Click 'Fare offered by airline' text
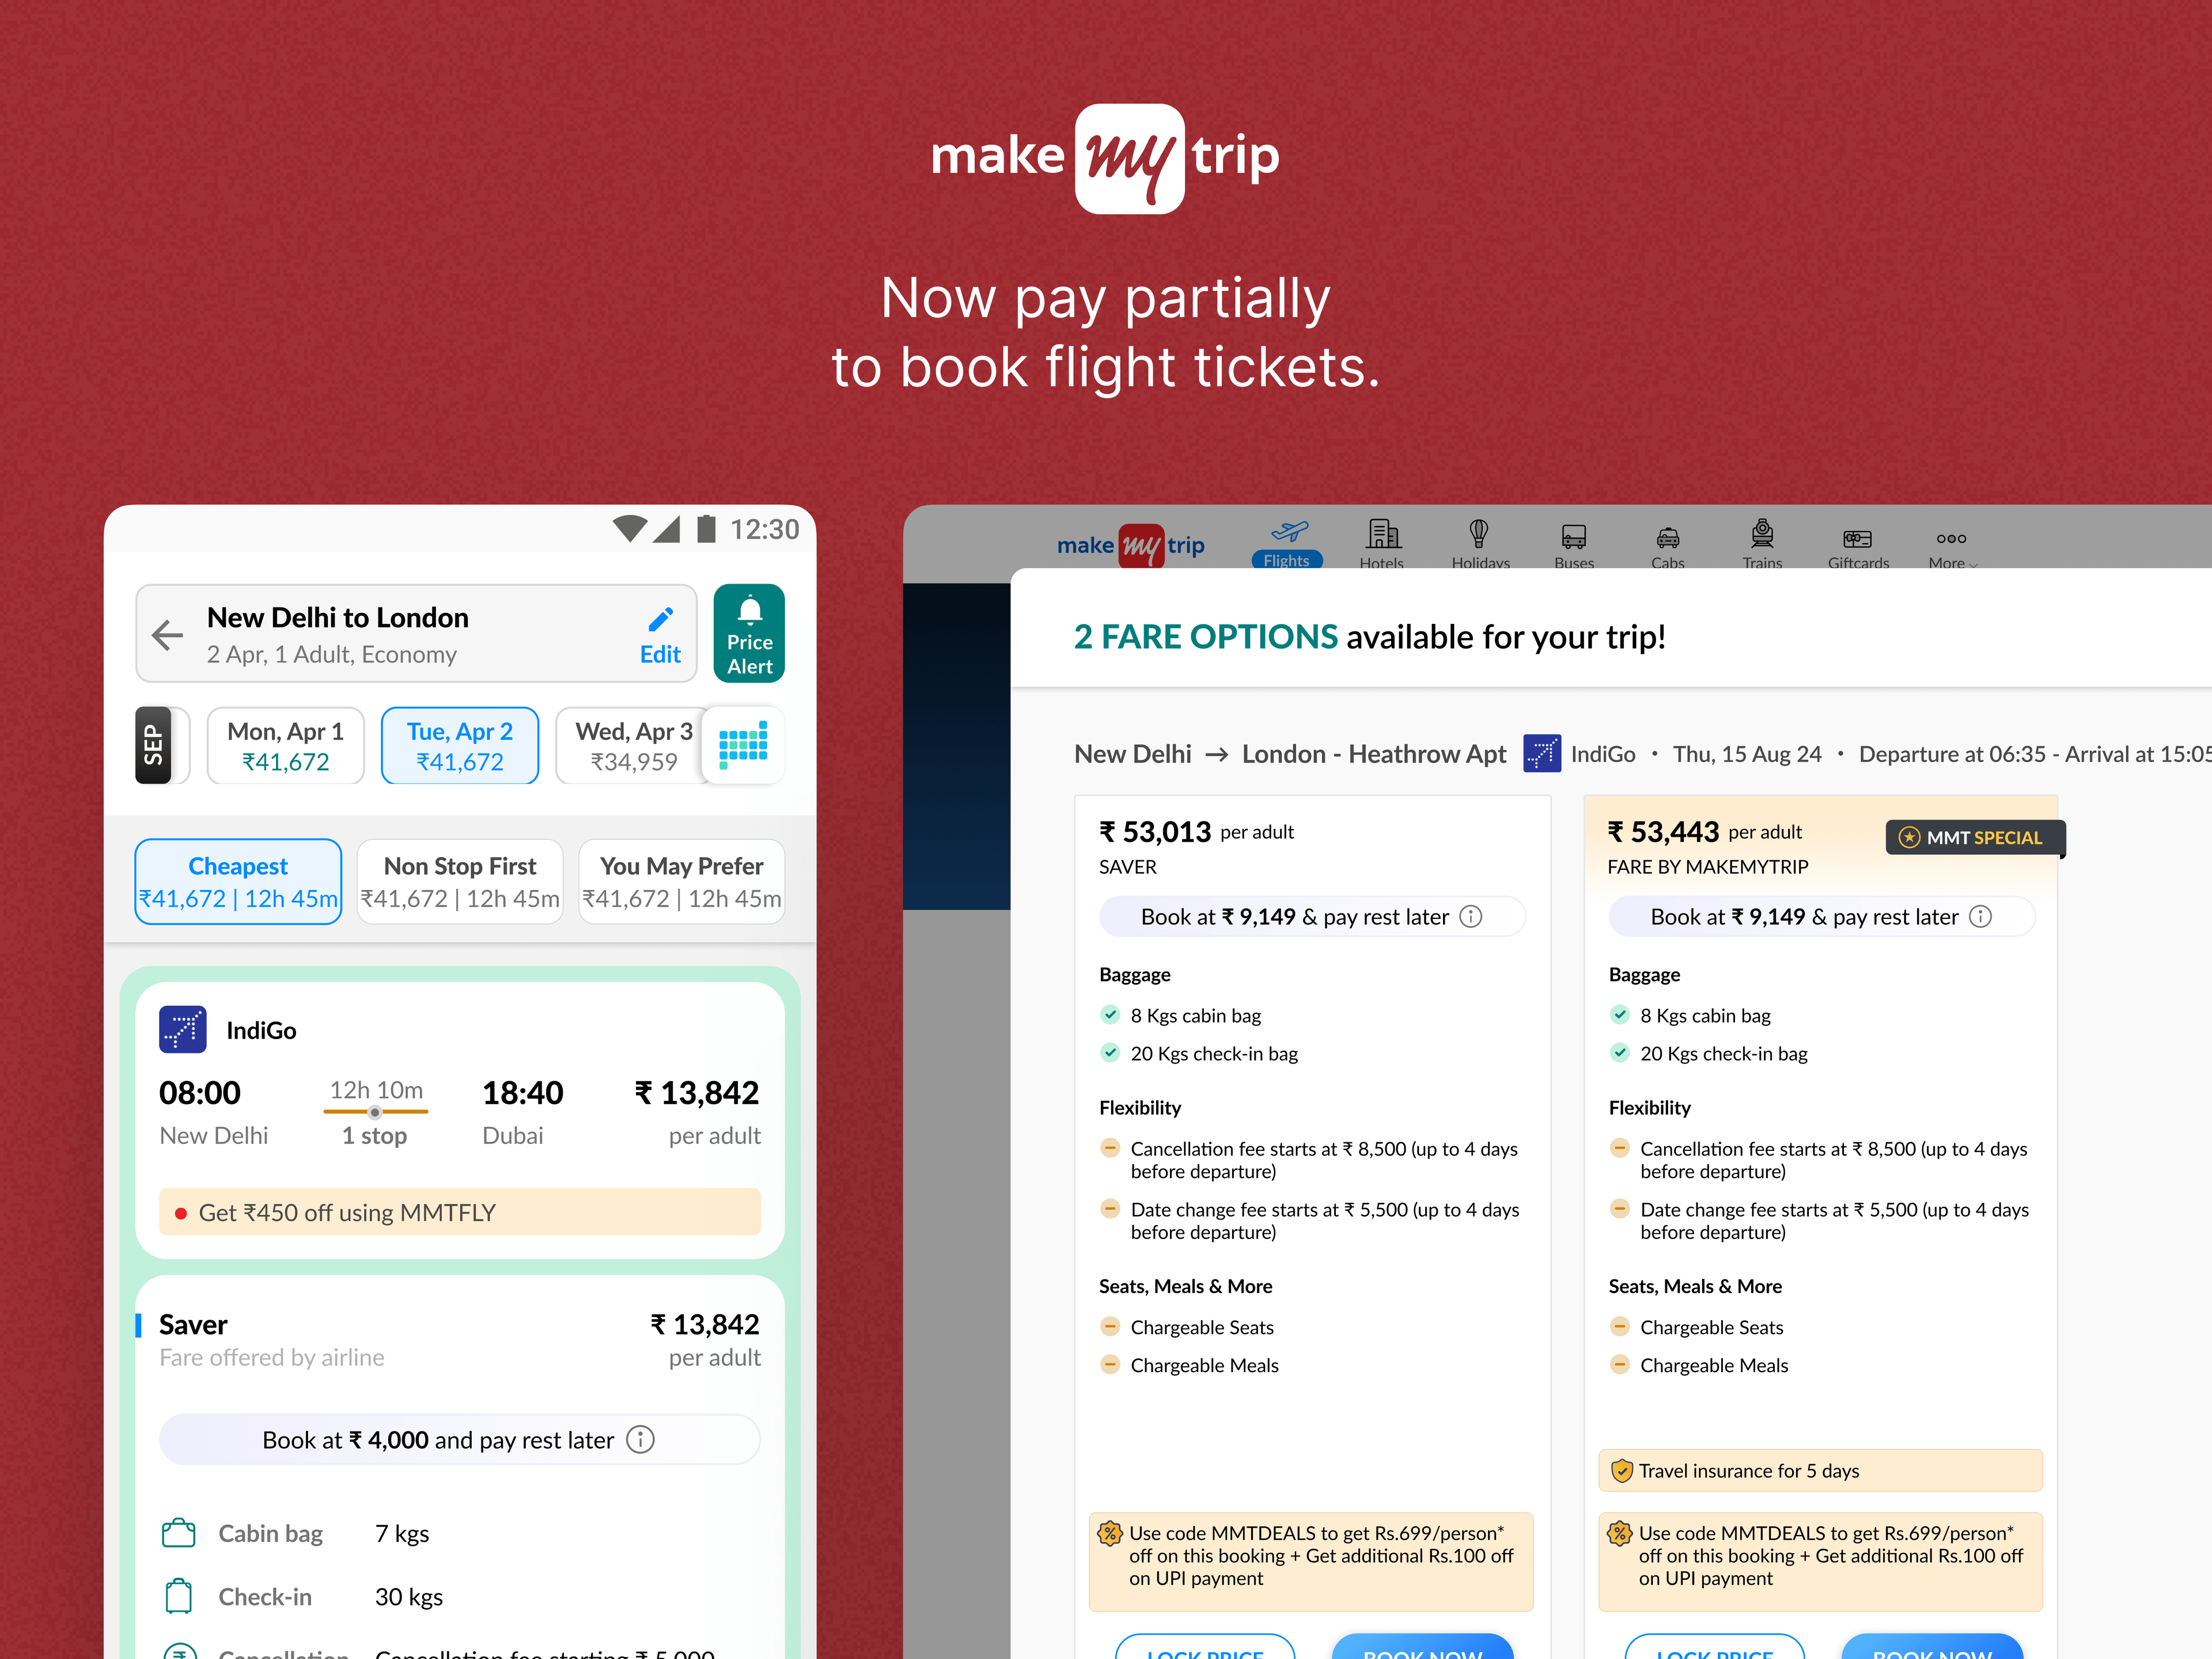Image resolution: width=2212 pixels, height=1659 pixels. [x=272, y=1357]
